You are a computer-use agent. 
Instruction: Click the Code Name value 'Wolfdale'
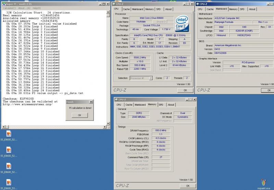click(x=141, y=22)
